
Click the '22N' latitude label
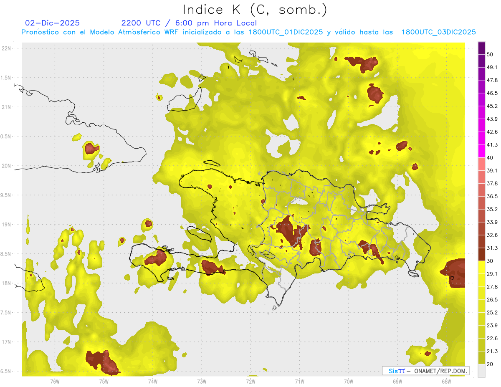coord(6,48)
